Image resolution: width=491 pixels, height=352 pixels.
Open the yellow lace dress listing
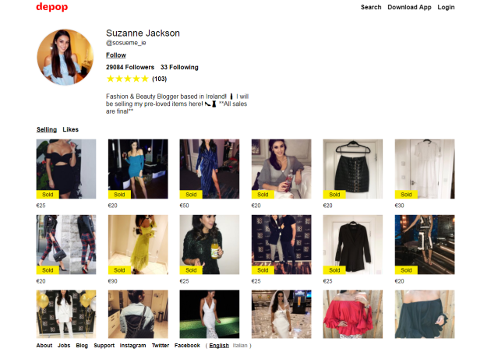pos(138,245)
